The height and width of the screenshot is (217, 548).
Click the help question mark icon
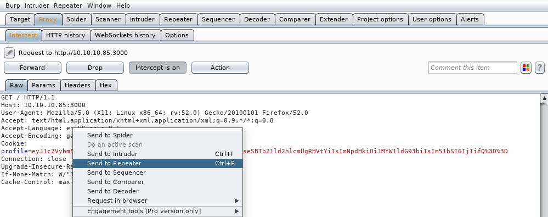[540, 68]
